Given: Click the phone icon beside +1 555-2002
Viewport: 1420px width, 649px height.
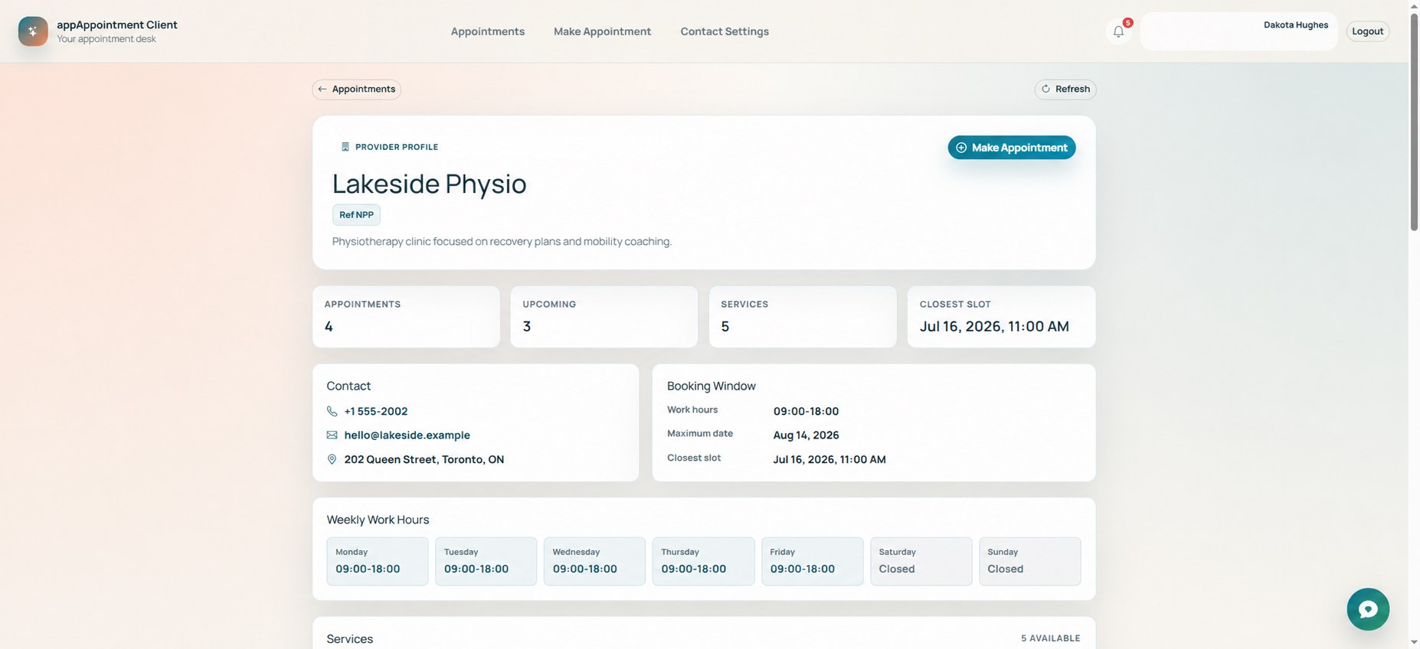Looking at the screenshot, I should [x=332, y=411].
